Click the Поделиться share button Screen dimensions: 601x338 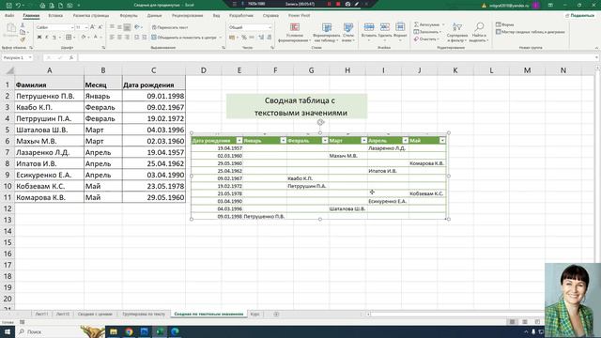point(579,15)
